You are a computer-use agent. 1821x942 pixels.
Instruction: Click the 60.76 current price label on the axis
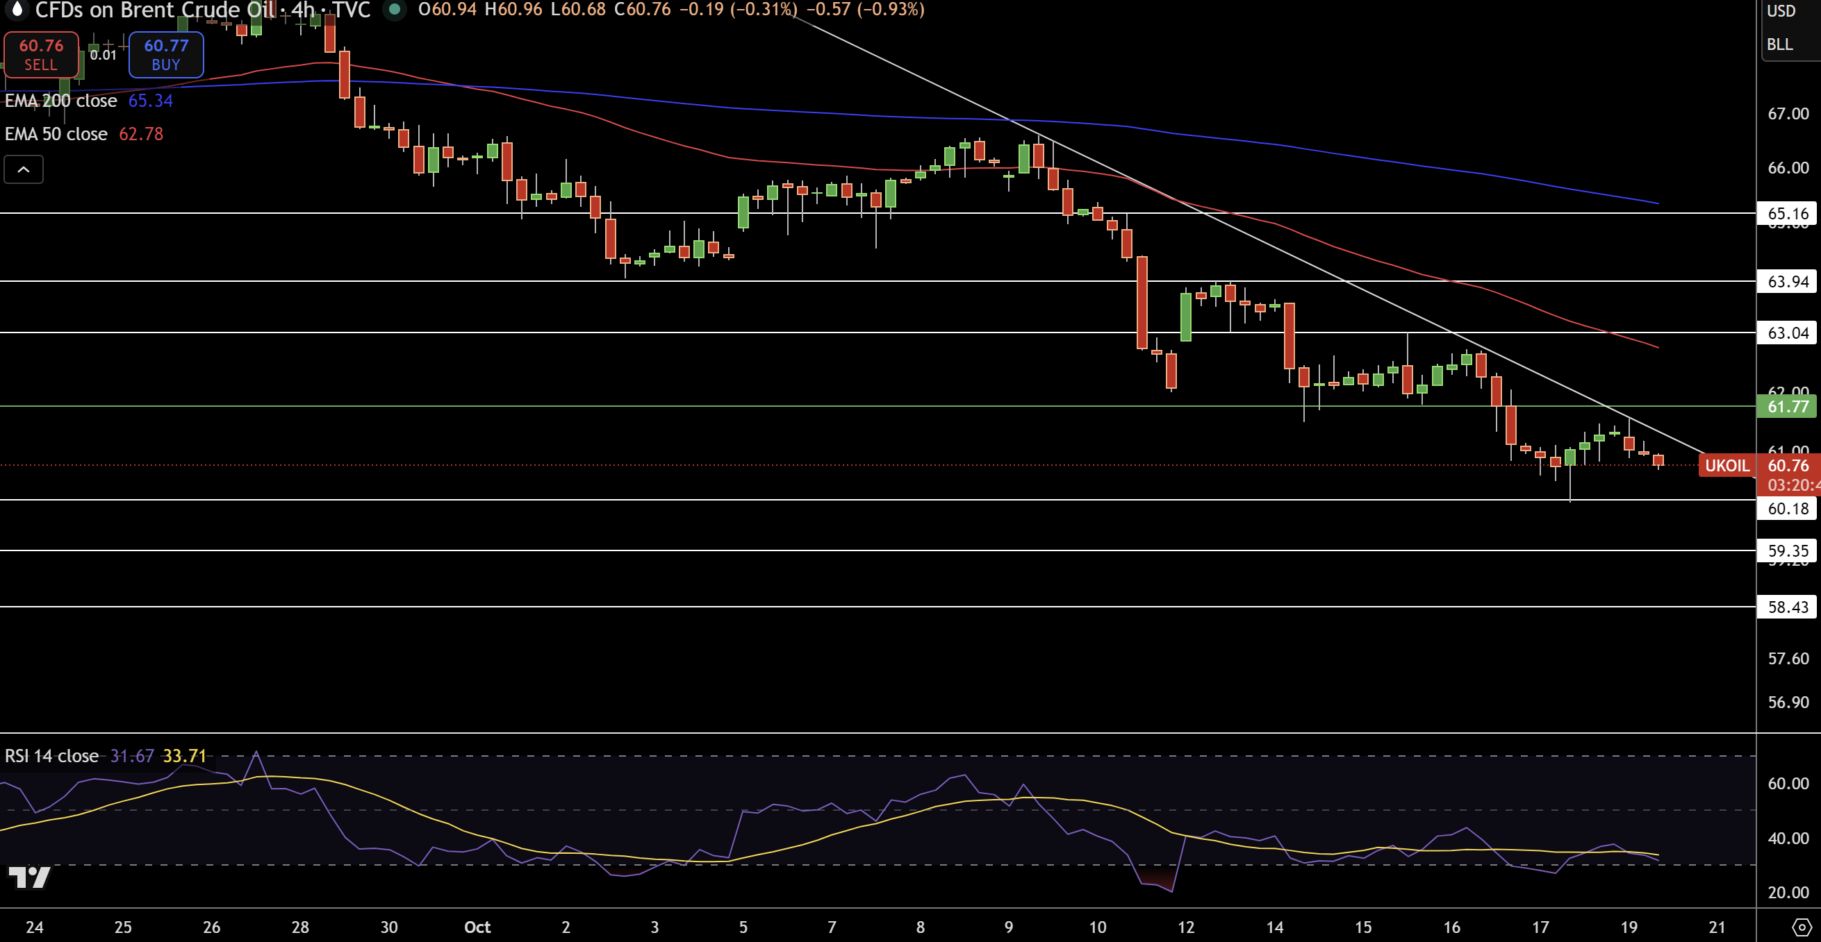pos(1788,465)
